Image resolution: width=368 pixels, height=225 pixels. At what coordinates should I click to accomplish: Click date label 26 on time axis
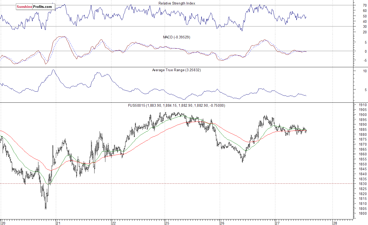(223, 223)
